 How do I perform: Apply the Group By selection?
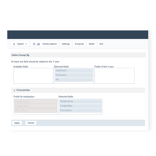pos(17,123)
